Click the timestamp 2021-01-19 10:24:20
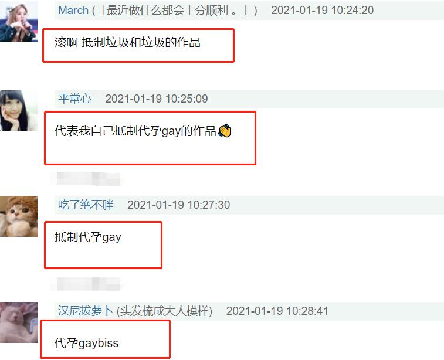This screenshot has width=444, height=360. point(322,11)
